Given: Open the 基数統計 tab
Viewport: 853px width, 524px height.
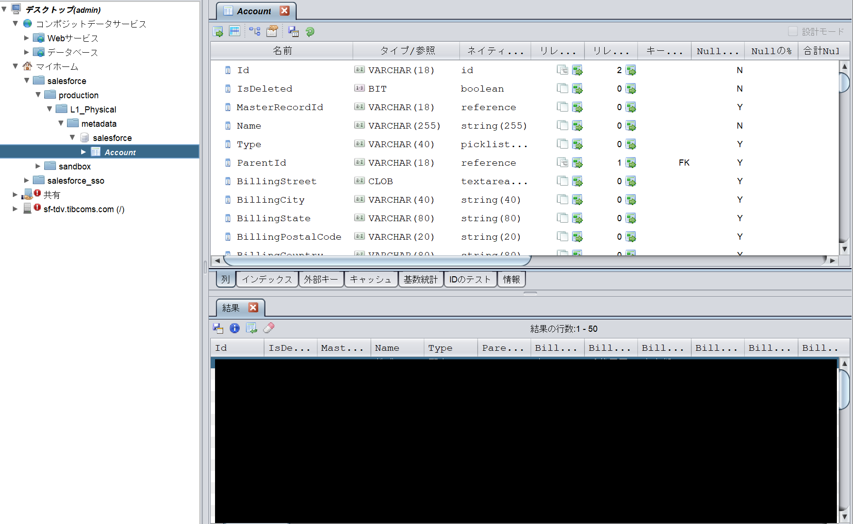Looking at the screenshot, I should pyautogui.click(x=421, y=280).
